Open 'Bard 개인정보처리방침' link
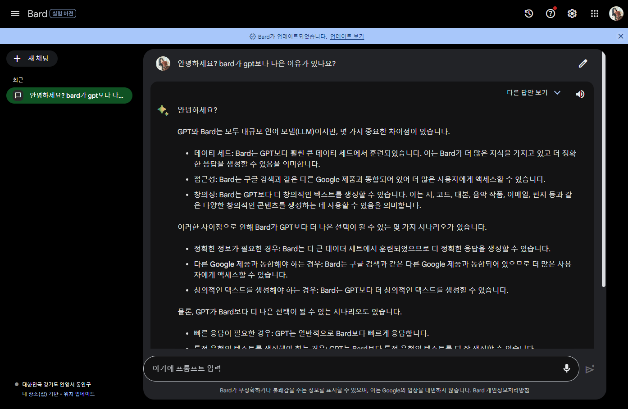 (501, 391)
